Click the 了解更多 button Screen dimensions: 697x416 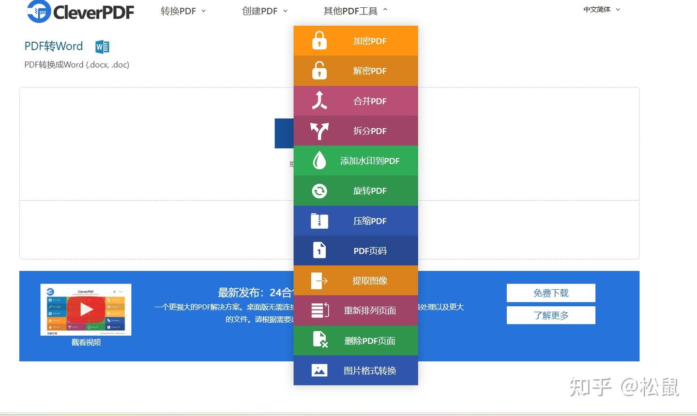click(x=551, y=315)
